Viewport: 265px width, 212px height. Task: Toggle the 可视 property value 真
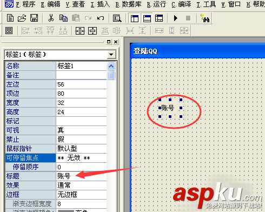pos(81,130)
